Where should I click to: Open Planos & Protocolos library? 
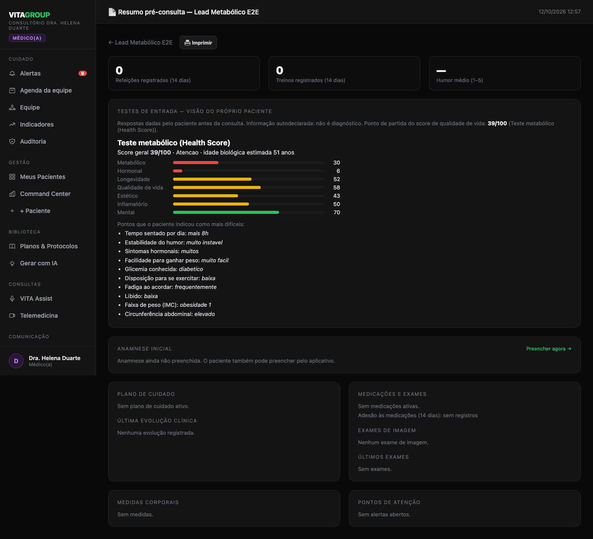coord(48,246)
